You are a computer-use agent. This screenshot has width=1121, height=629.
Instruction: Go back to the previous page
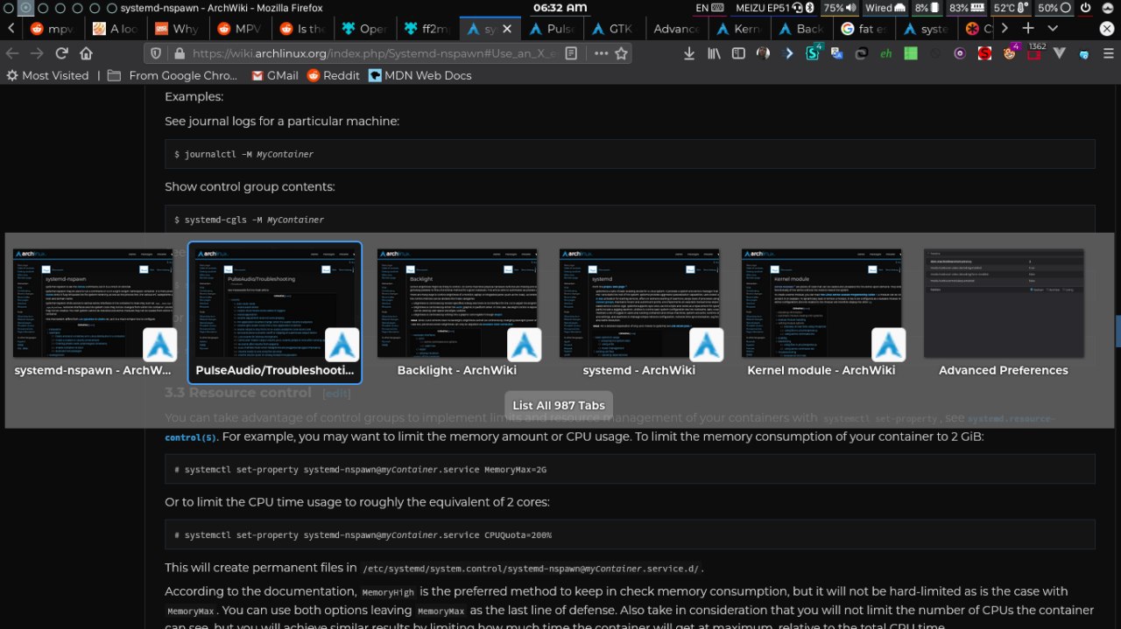(x=12, y=52)
